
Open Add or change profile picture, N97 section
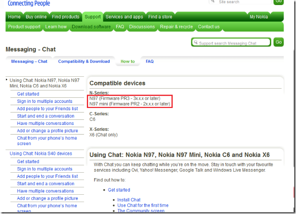coord(47,131)
